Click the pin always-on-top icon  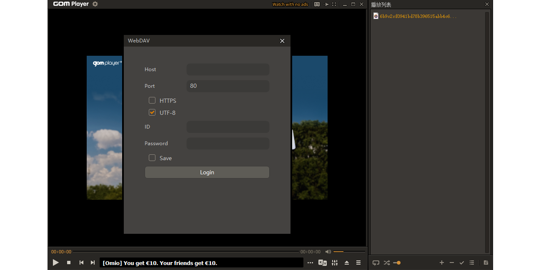tap(326, 4)
